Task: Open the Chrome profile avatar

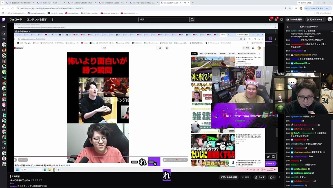Action: (x=301, y=8)
